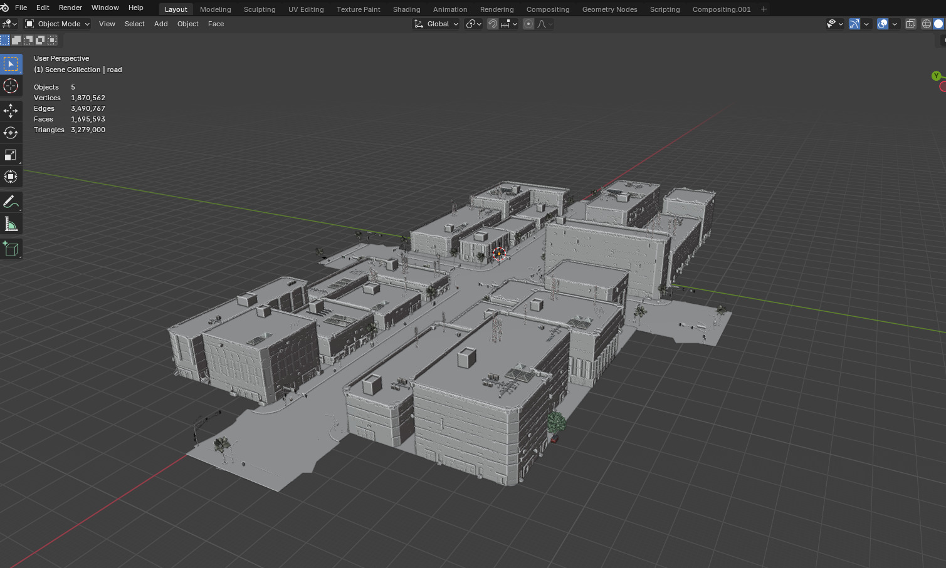Image resolution: width=946 pixels, height=568 pixels.
Task: Select the Add Cube tool
Action: [x=11, y=249]
